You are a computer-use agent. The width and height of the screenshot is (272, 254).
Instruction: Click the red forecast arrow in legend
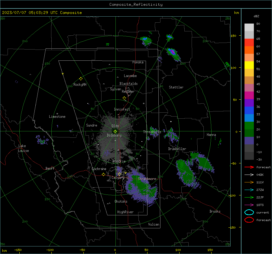pyautogui.click(x=249, y=167)
